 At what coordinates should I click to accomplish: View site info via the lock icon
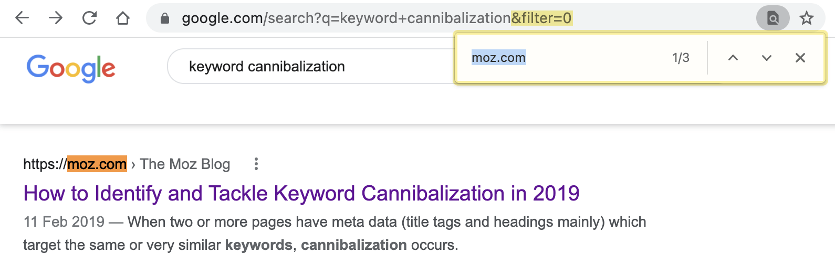165,19
